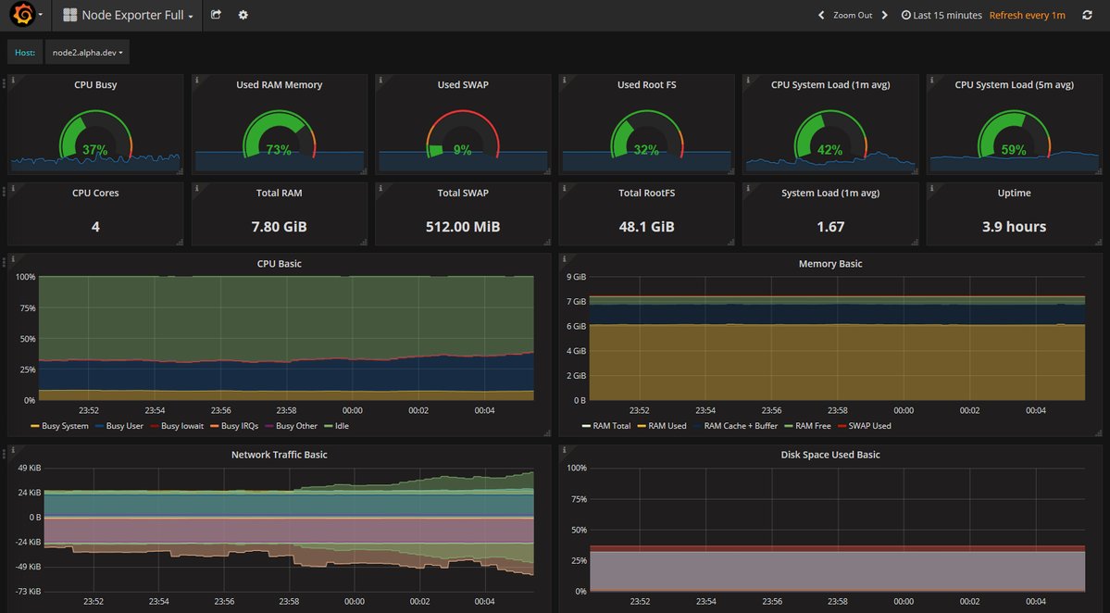
Task: Click the info icon on Memory Basic panel
Action: coord(564,259)
